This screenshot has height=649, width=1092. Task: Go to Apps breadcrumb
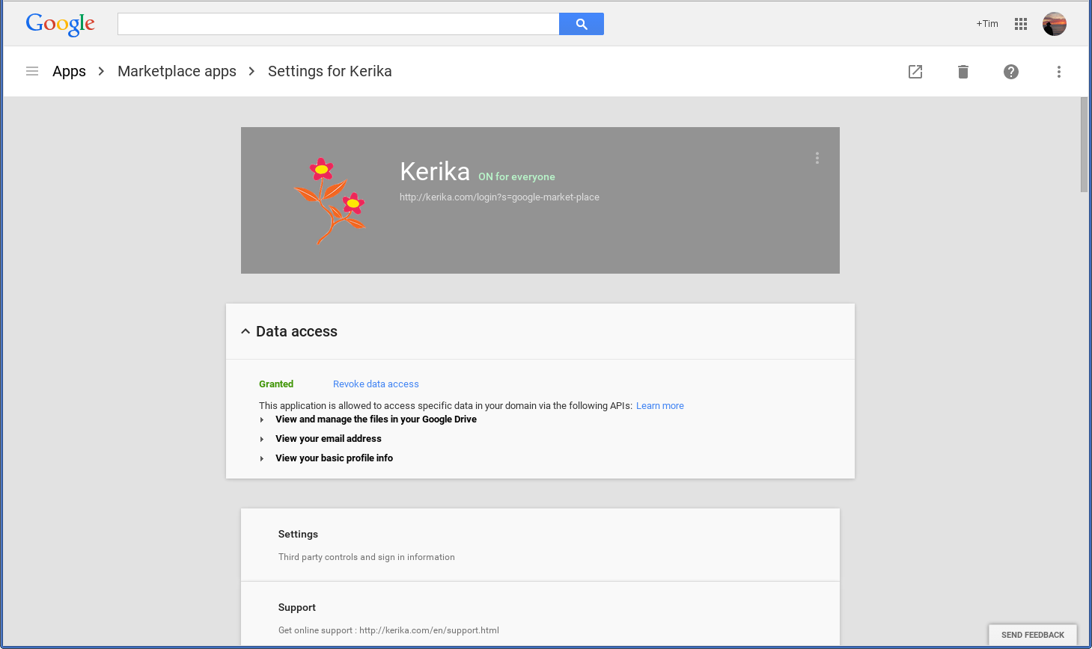tap(69, 71)
